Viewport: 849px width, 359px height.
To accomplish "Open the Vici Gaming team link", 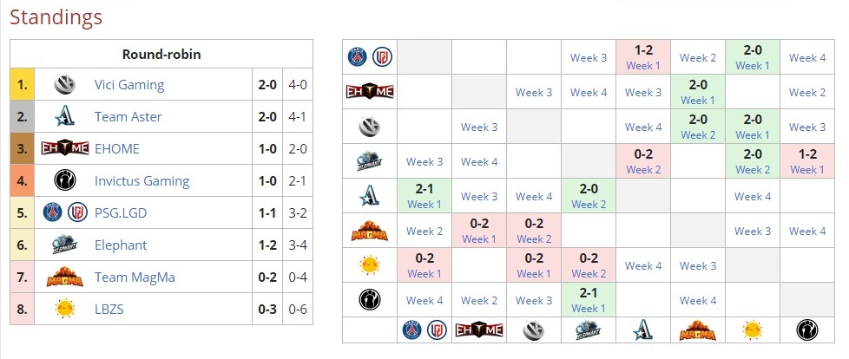I will [x=128, y=85].
